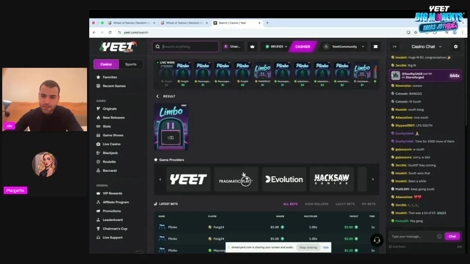Open Limbo game thumbnail in results
This screenshot has width=470, height=264.
(171, 126)
